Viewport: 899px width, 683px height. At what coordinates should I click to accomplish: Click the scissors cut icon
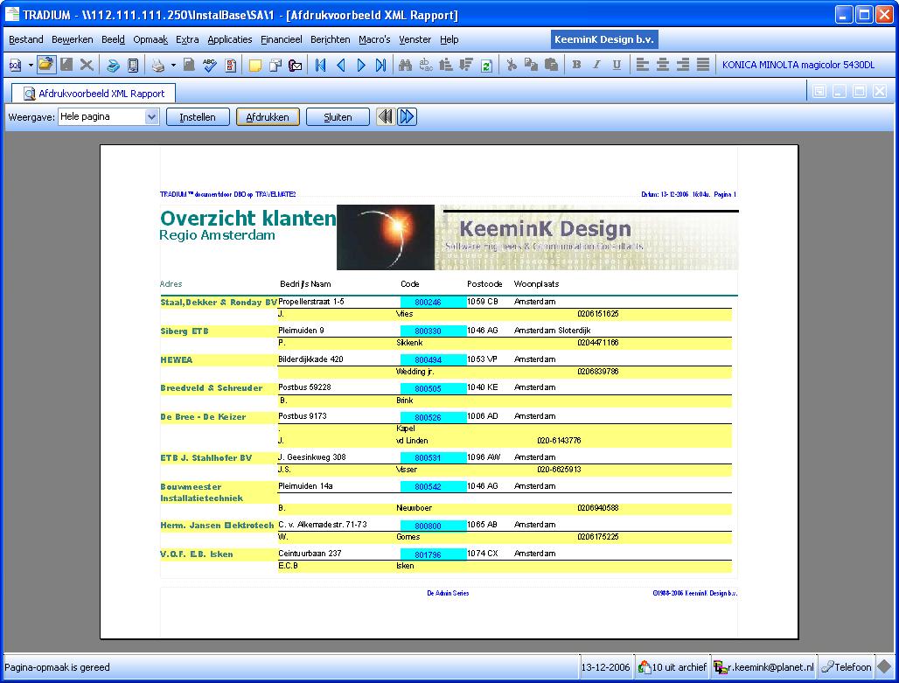click(x=512, y=65)
